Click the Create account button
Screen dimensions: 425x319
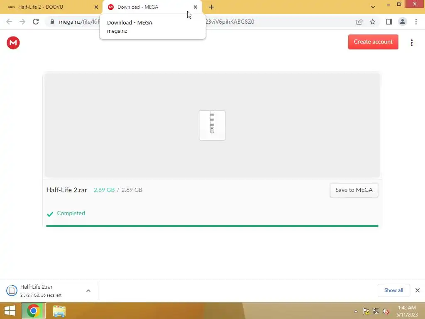(x=373, y=42)
